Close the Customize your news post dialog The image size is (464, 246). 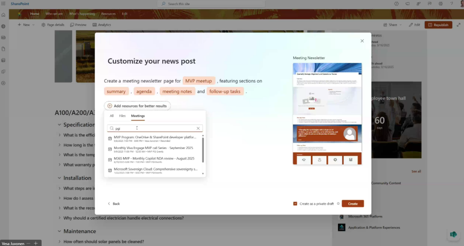362,41
